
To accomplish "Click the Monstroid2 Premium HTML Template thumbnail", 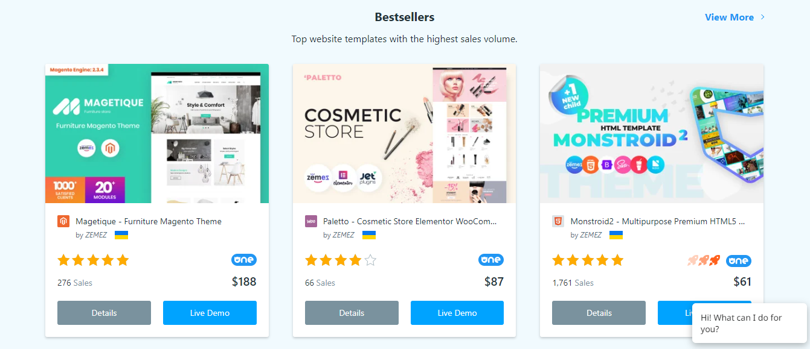I will click(x=651, y=133).
